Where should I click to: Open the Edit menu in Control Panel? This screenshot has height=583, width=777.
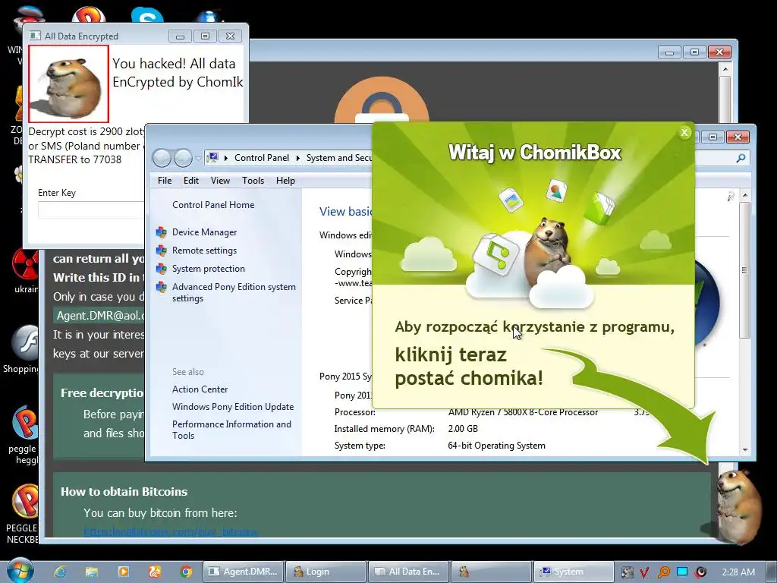[190, 181]
